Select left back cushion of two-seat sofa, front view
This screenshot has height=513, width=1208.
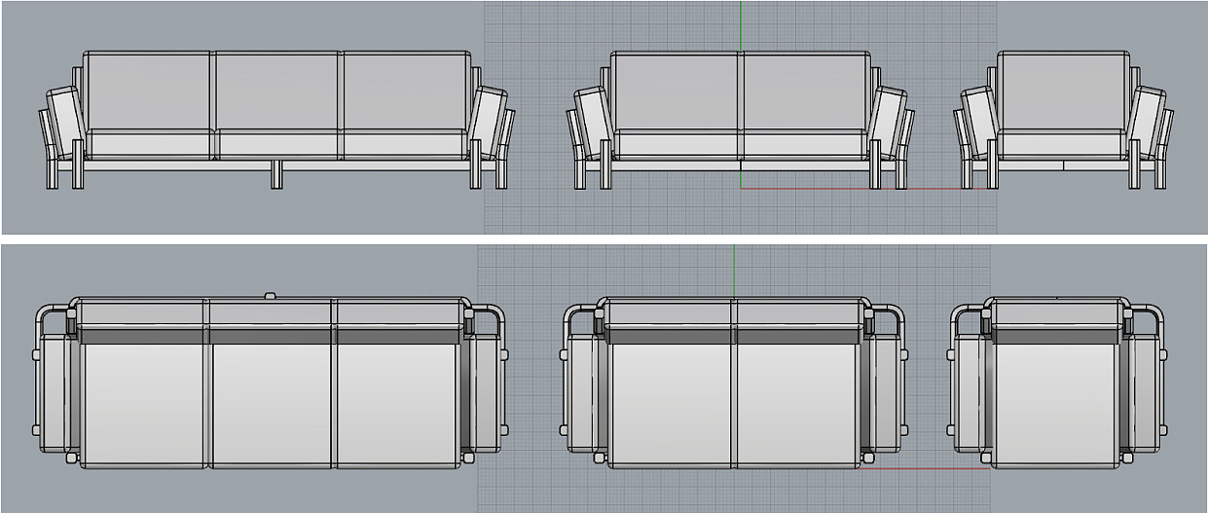tap(675, 91)
